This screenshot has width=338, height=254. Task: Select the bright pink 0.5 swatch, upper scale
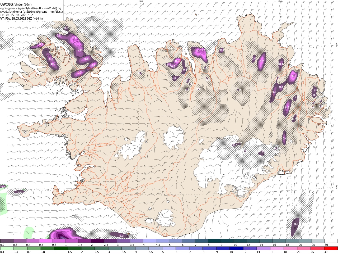click(x=45, y=241)
